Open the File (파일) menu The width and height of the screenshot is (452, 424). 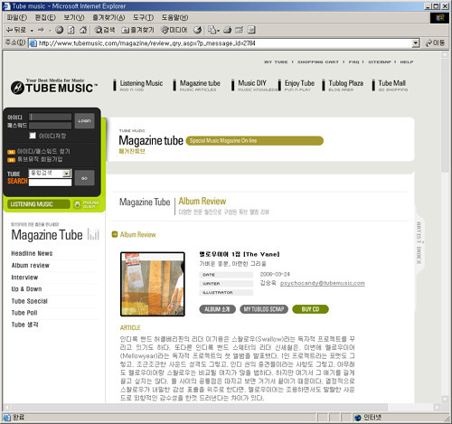(17, 18)
